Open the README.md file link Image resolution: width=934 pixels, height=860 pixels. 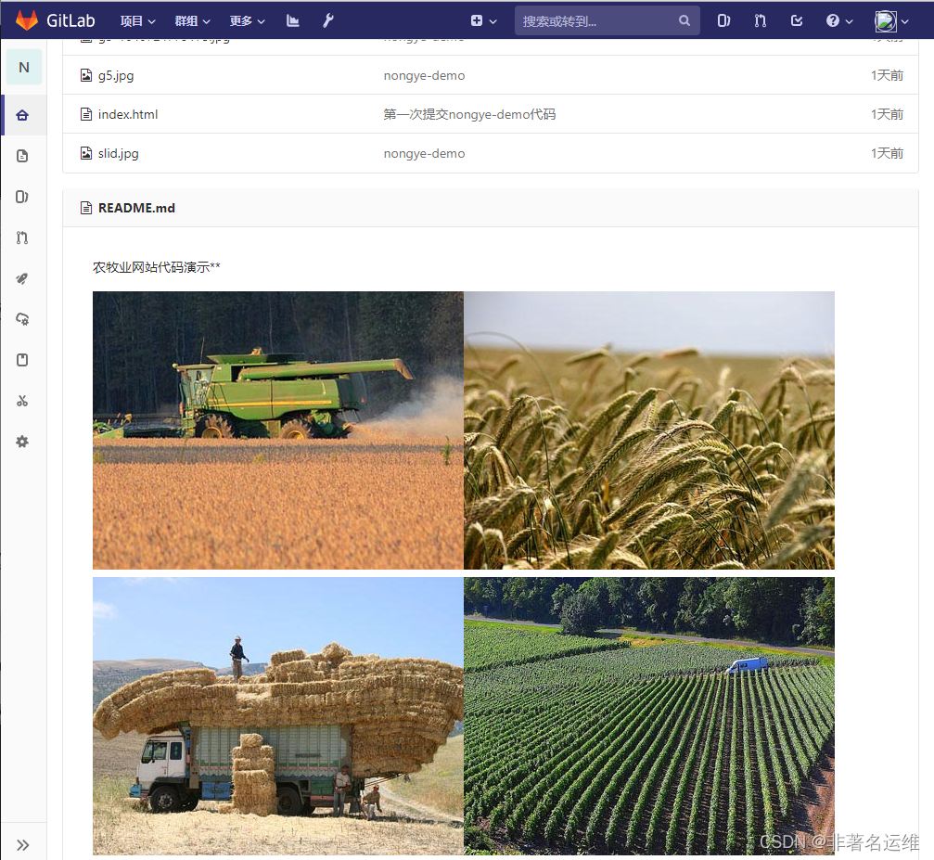(136, 208)
